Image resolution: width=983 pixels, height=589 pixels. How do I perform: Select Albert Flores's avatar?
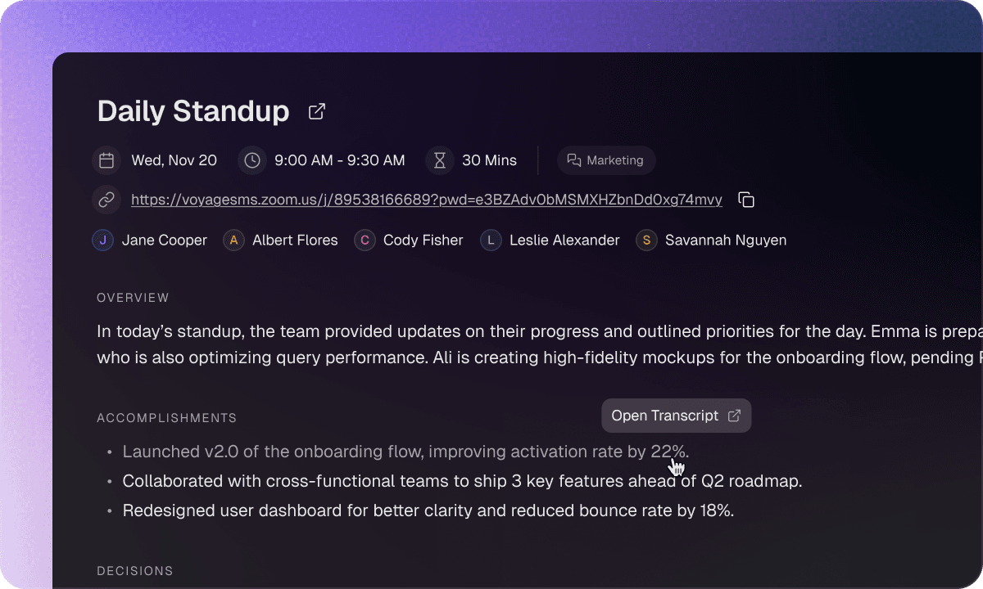coord(233,241)
